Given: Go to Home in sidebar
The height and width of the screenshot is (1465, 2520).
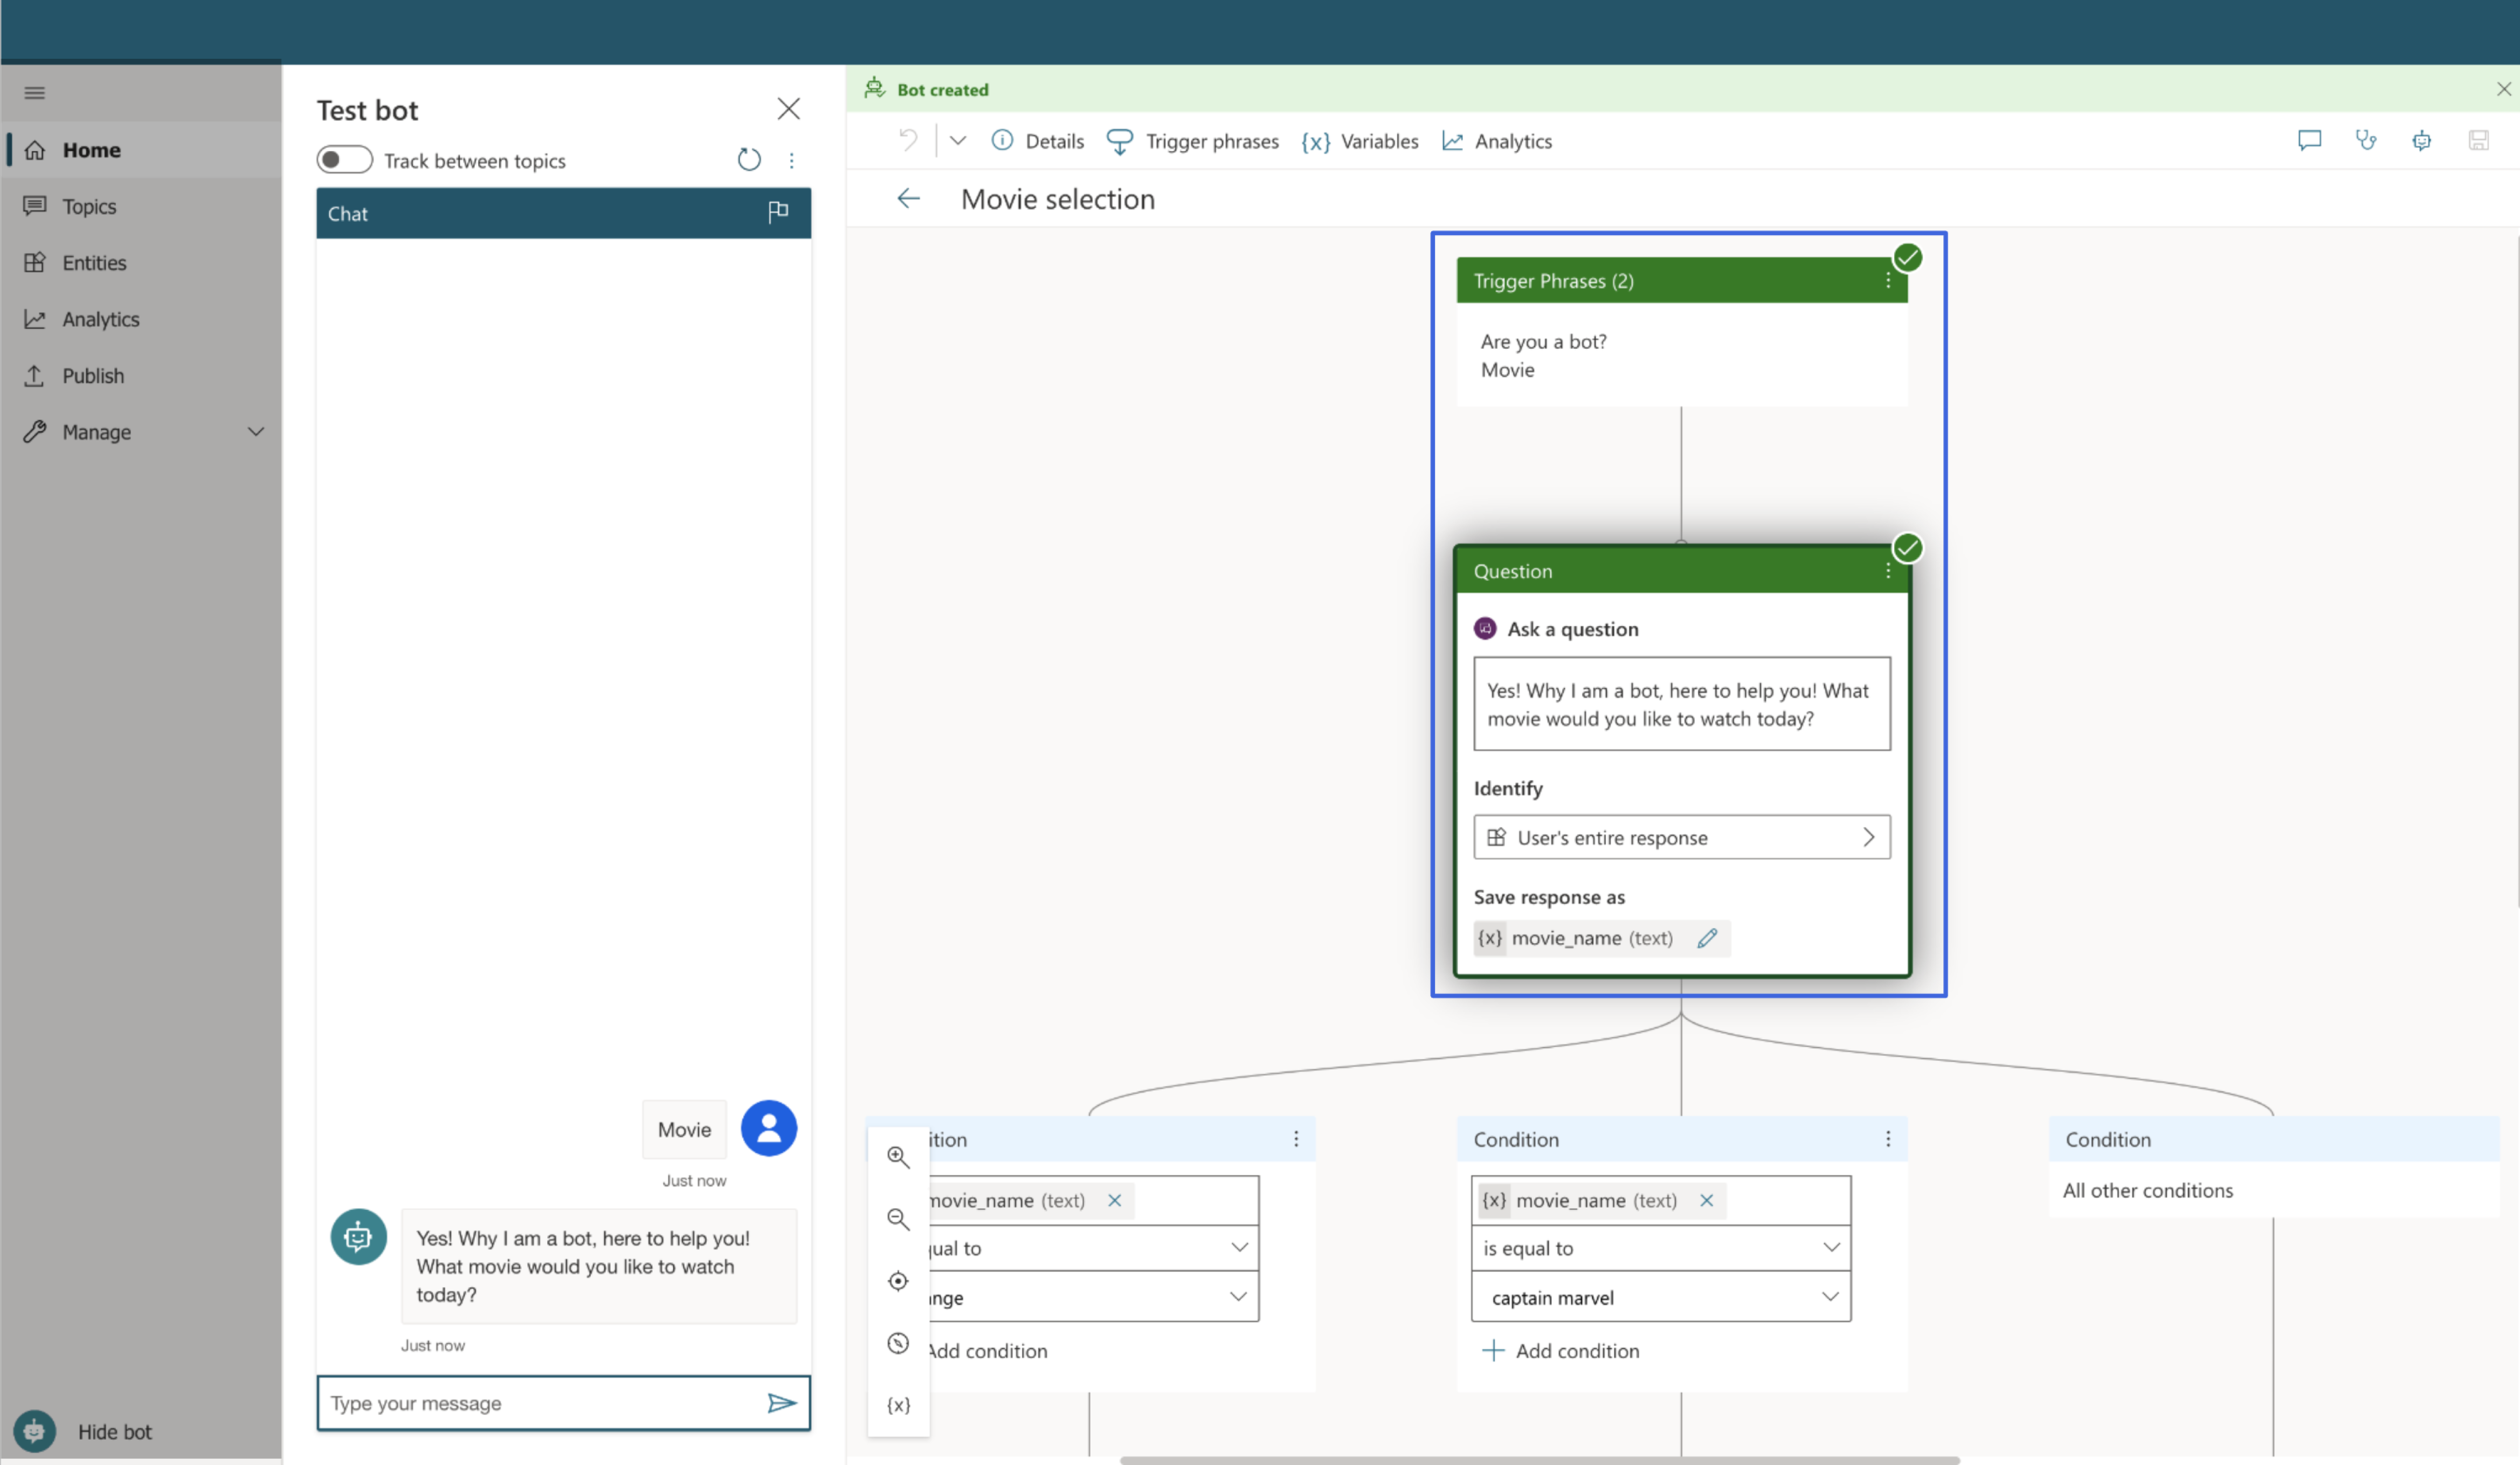Looking at the screenshot, I should (x=141, y=150).
